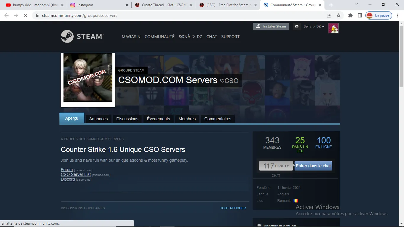Screen dimensions: 404x227
Task: Click the page vertical scrollbar
Action: (x=401, y=56)
